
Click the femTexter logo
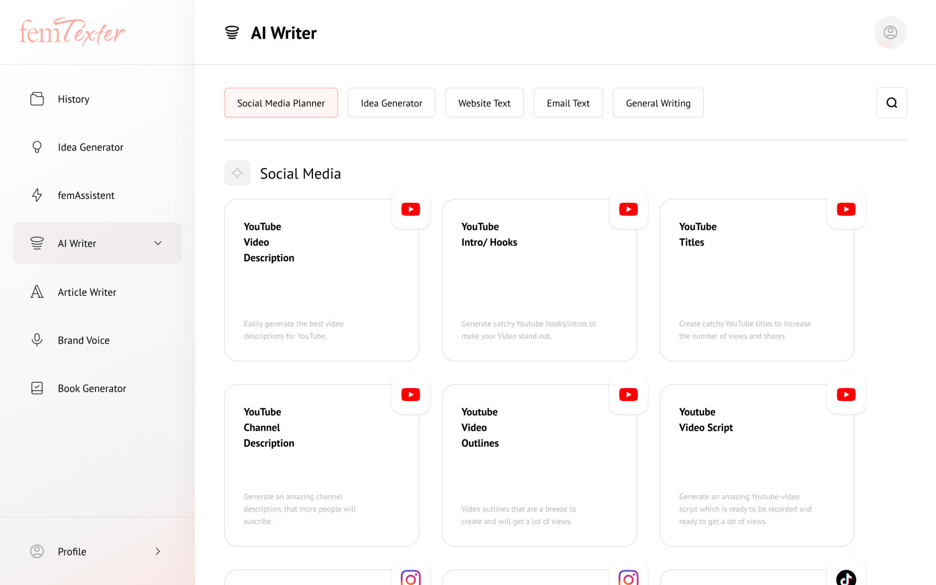pos(73,32)
